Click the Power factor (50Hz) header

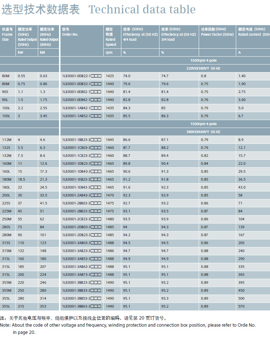pyautogui.click(x=217, y=32)
